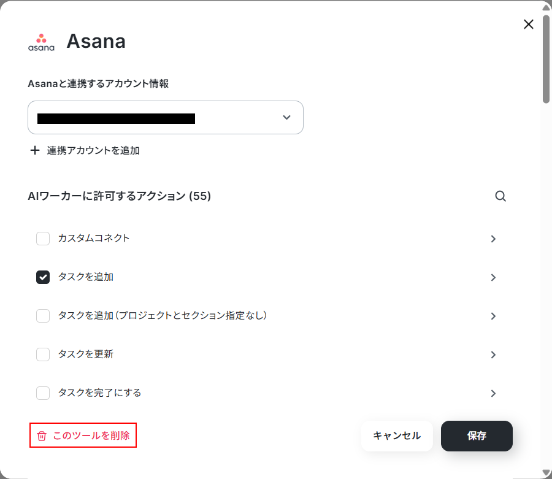Click the vertical scrollbar thumb
Viewport: 552px width, 479px height.
546,59
